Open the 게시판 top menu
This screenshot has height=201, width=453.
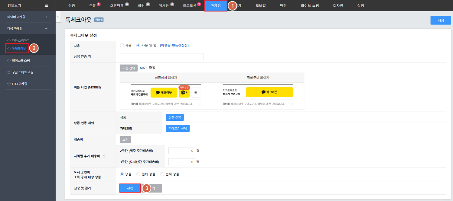[164, 6]
